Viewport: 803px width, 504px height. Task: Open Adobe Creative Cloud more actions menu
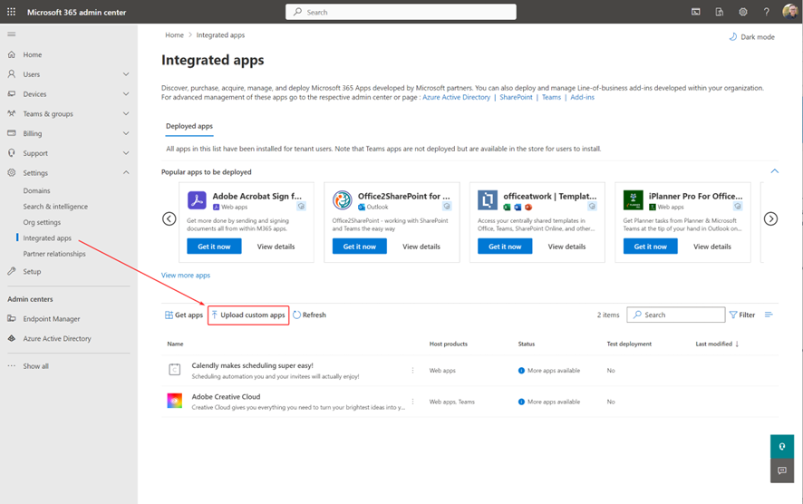(x=412, y=402)
